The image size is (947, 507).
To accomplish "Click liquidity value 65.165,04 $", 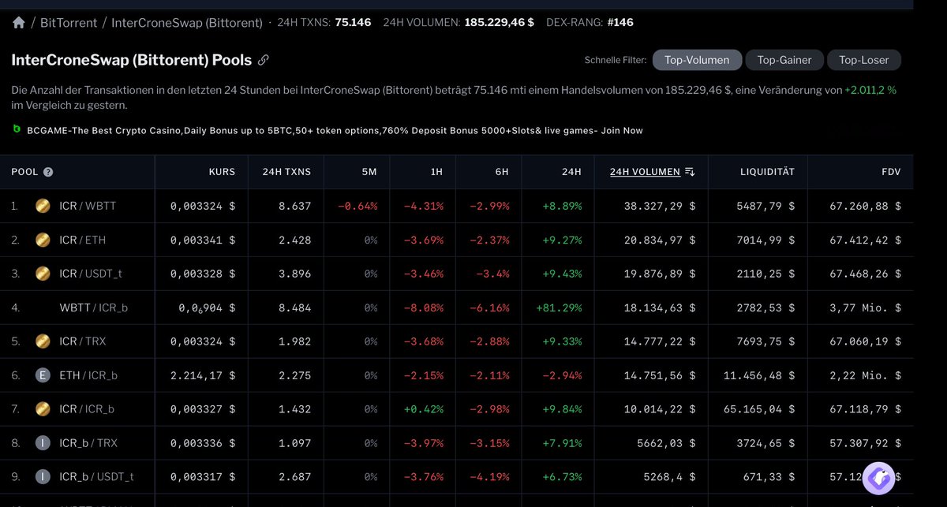I will 759,408.
